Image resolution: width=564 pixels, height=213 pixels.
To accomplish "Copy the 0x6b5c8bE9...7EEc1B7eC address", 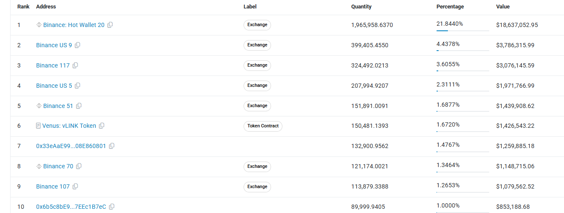I will (112, 207).
